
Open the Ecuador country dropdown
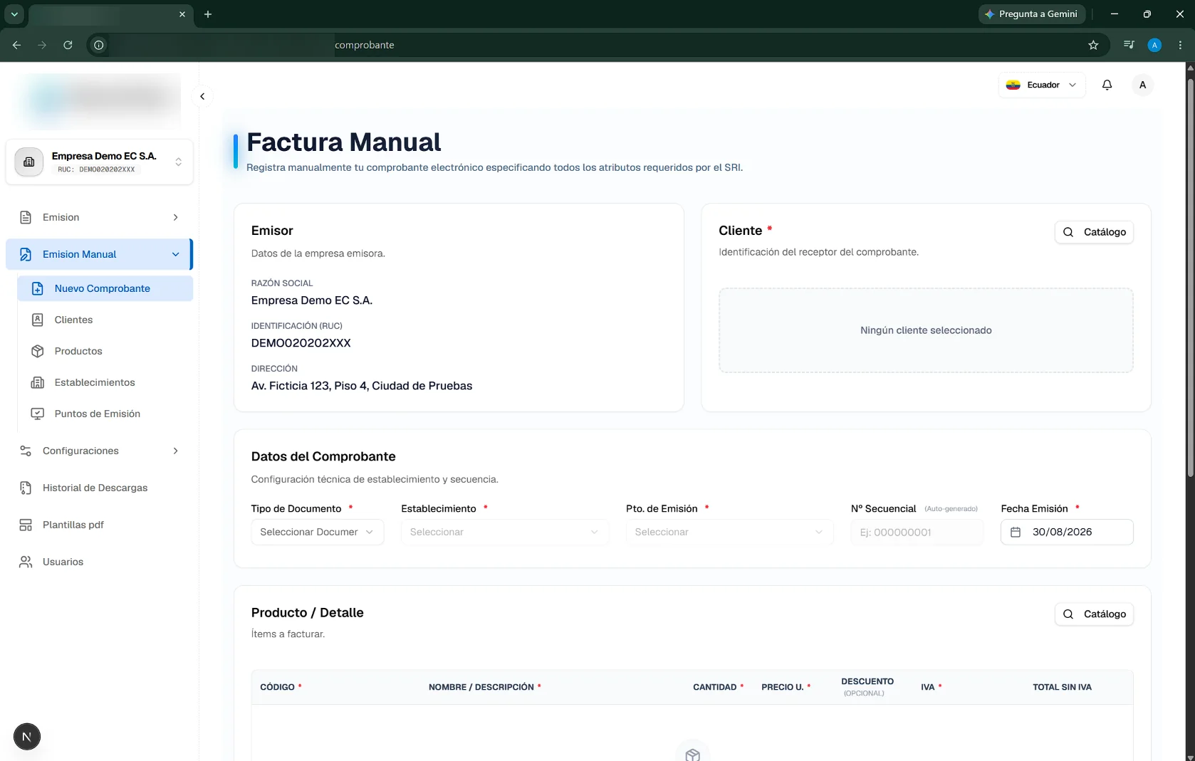coord(1042,85)
